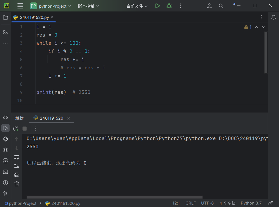The width and height of the screenshot is (279, 207).
Task: Open the Git version control tool window
Action: click(5, 194)
